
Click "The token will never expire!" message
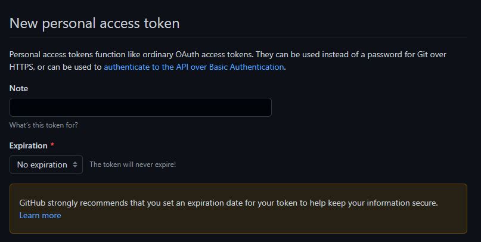tap(132, 165)
